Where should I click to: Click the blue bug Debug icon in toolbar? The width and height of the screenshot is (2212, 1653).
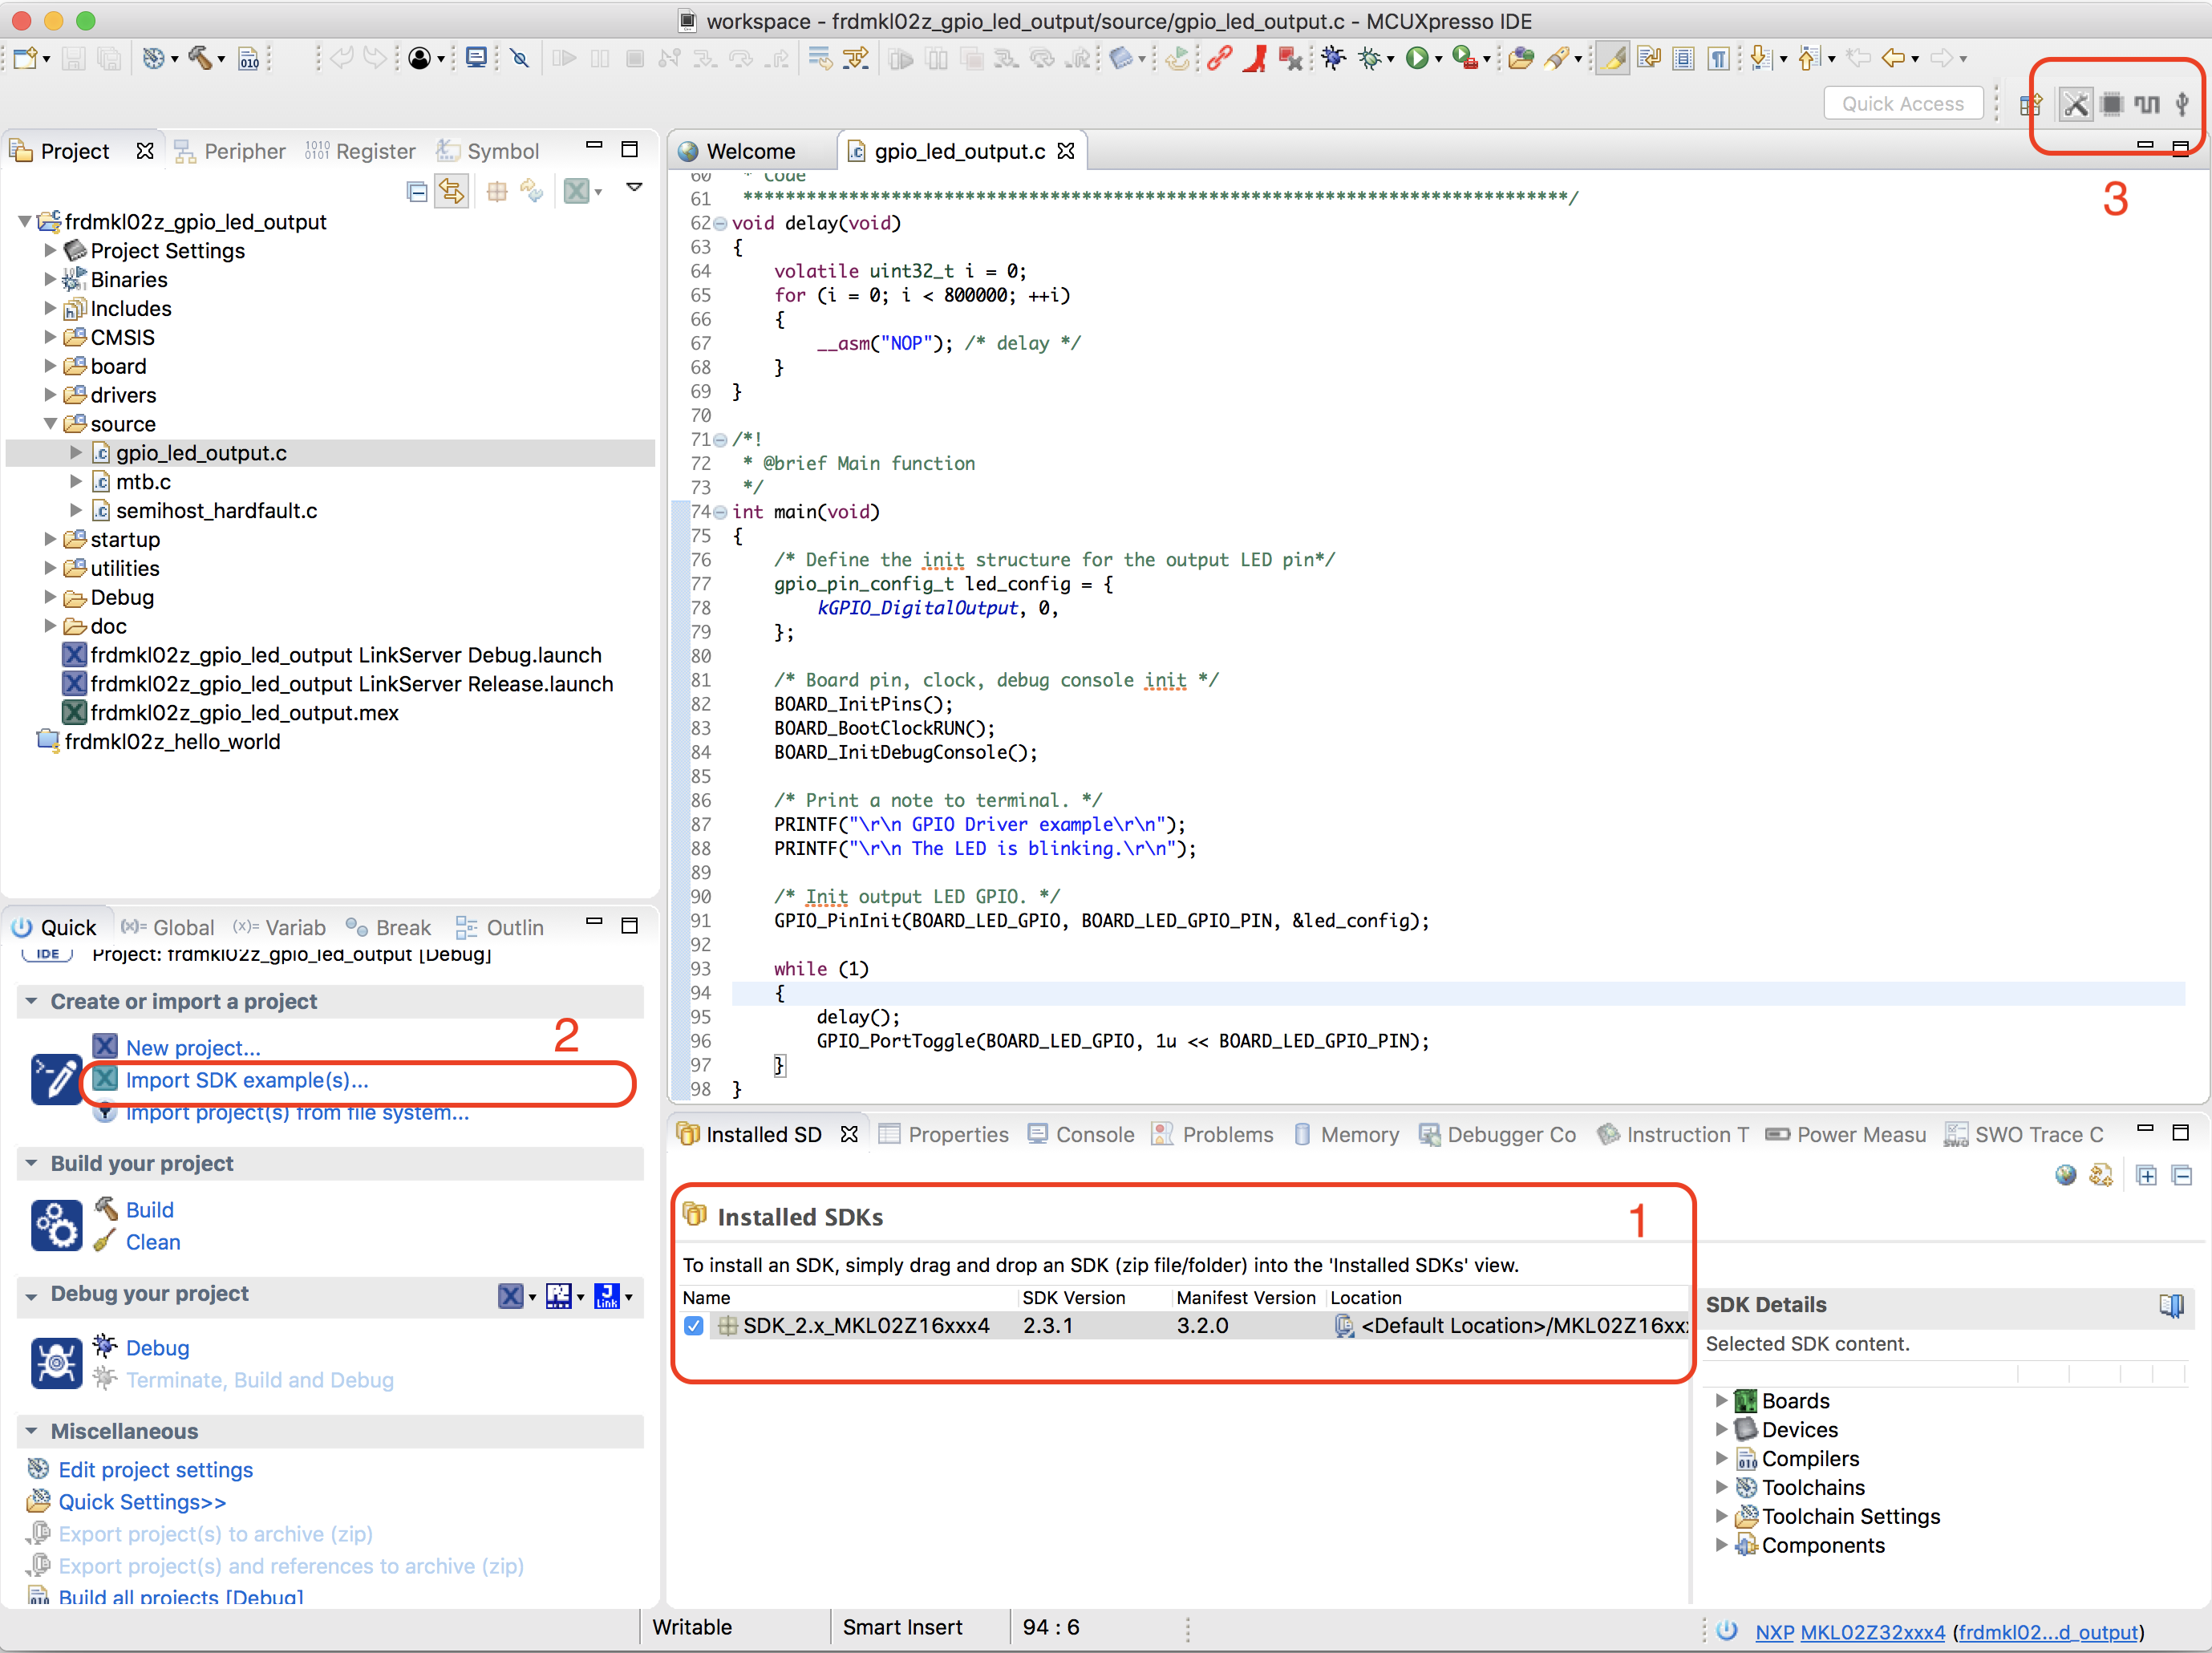(x=1333, y=58)
